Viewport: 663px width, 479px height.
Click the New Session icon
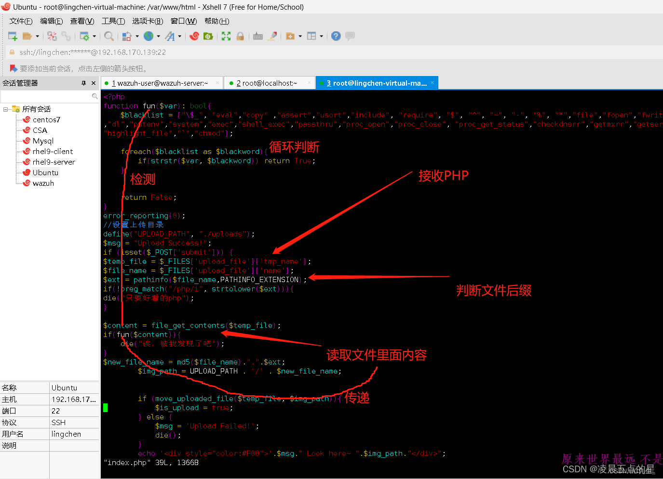coord(13,36)
